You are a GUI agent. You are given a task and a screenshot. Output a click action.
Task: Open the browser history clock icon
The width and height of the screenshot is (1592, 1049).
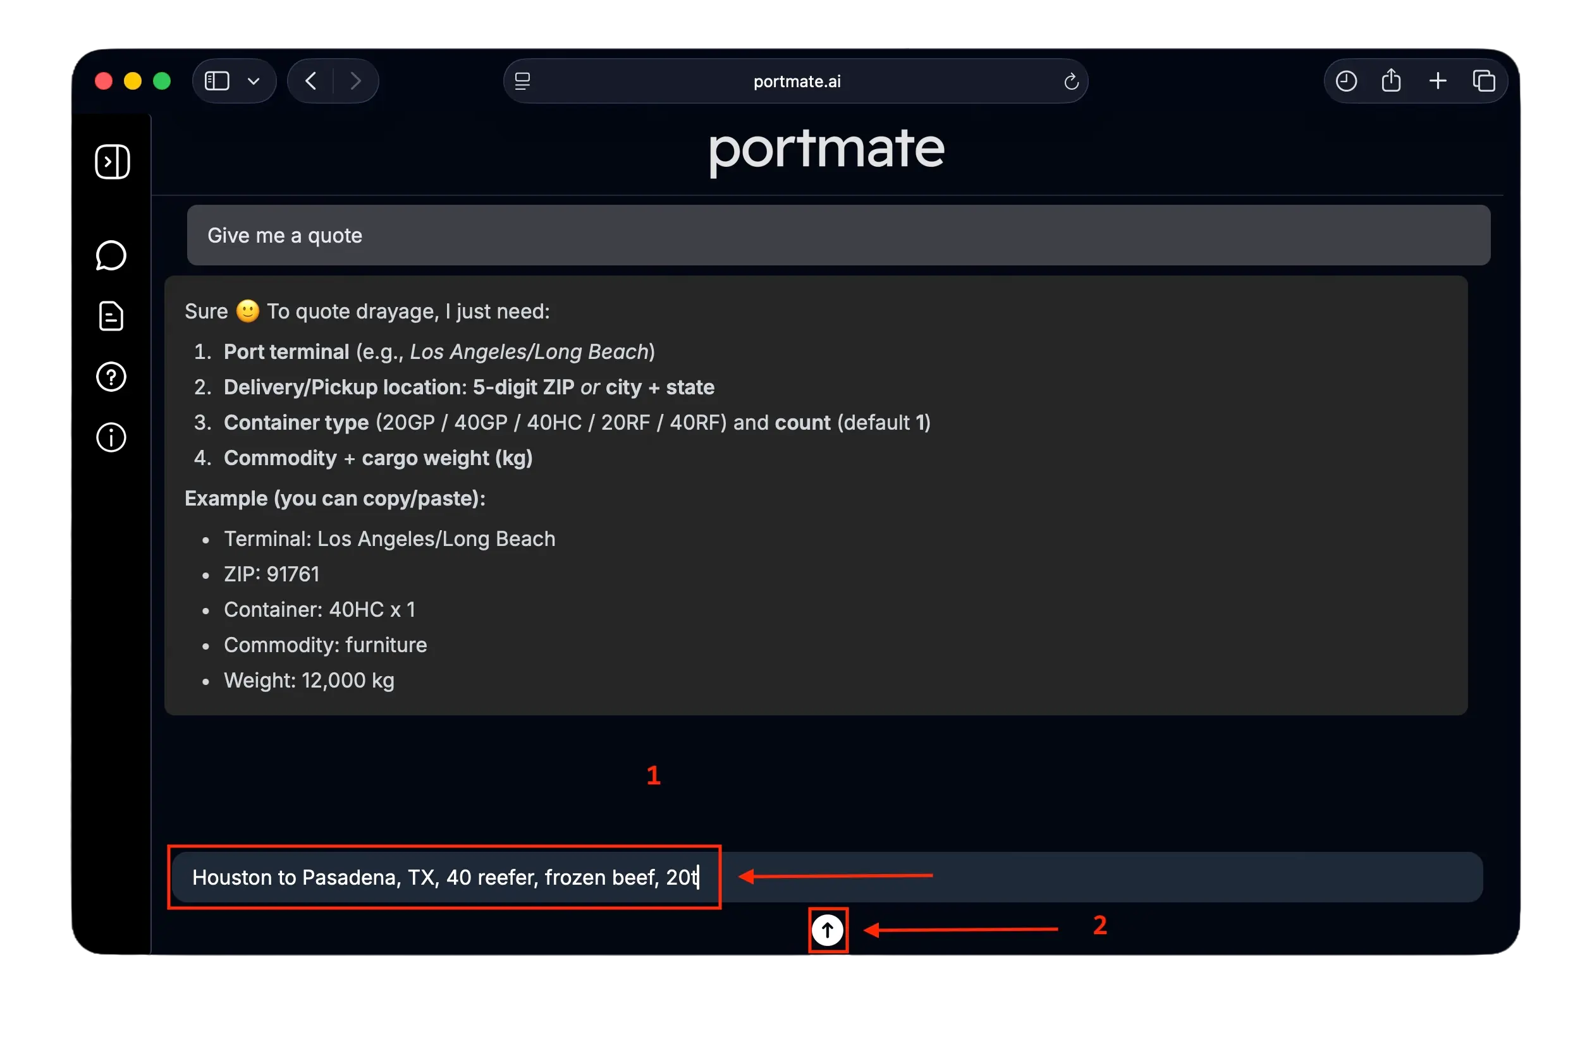(x=1345, y=81)
